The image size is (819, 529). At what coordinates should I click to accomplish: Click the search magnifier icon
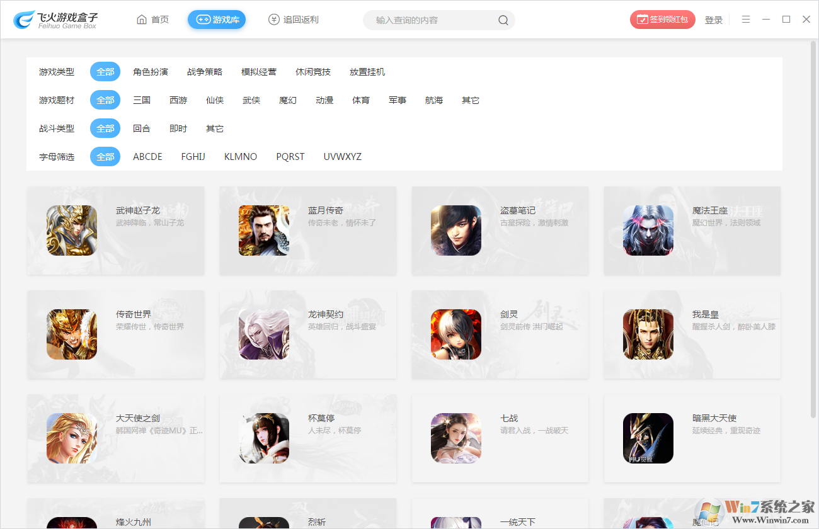[503, 20]
